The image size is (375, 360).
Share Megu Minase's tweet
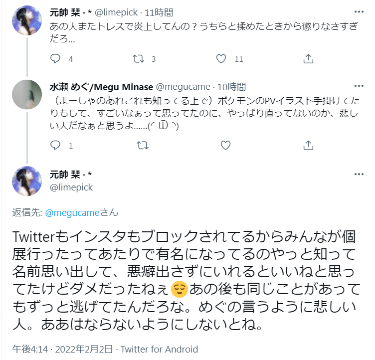308,146
